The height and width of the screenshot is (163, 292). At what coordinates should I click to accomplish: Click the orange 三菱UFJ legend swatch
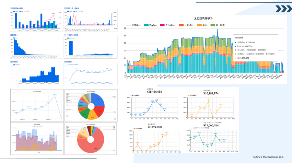coord(181,25)
